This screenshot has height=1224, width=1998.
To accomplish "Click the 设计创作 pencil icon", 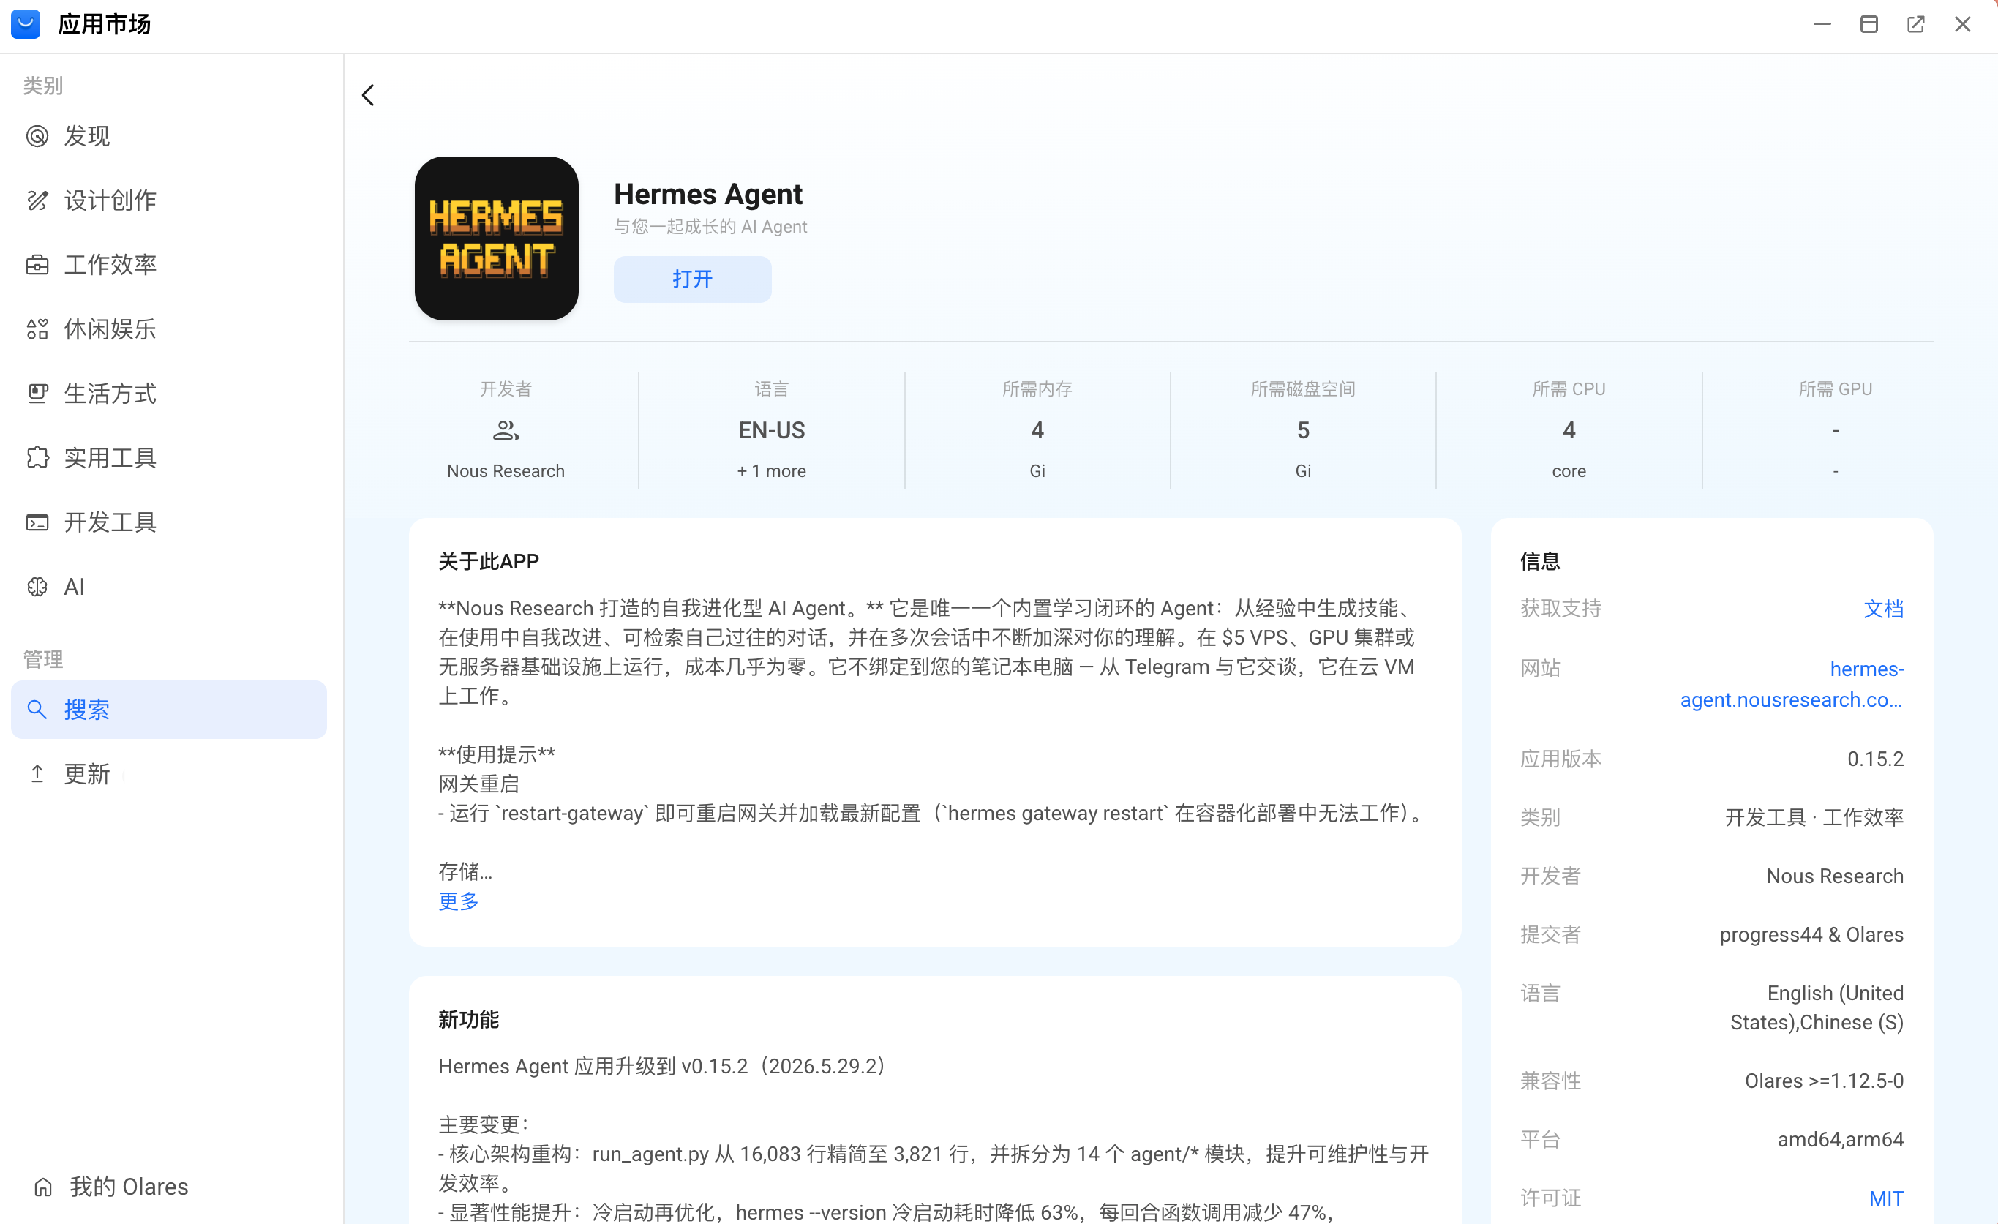I will [x=37, y=200].
